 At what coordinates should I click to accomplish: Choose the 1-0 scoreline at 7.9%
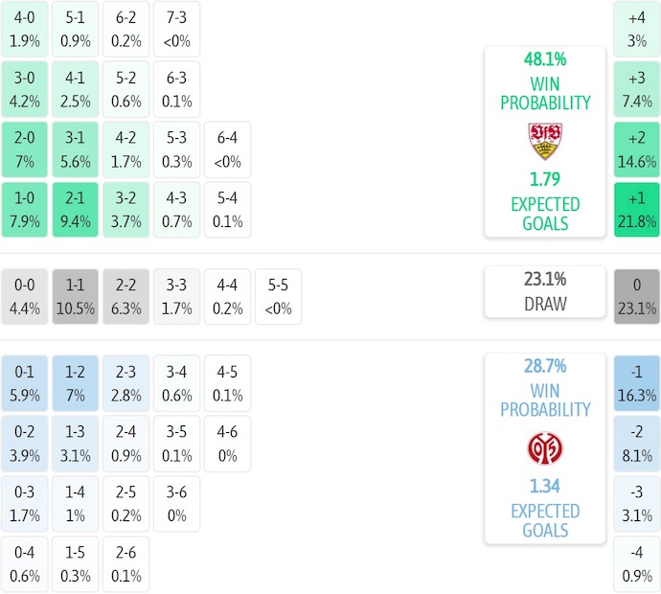point(25,210)
